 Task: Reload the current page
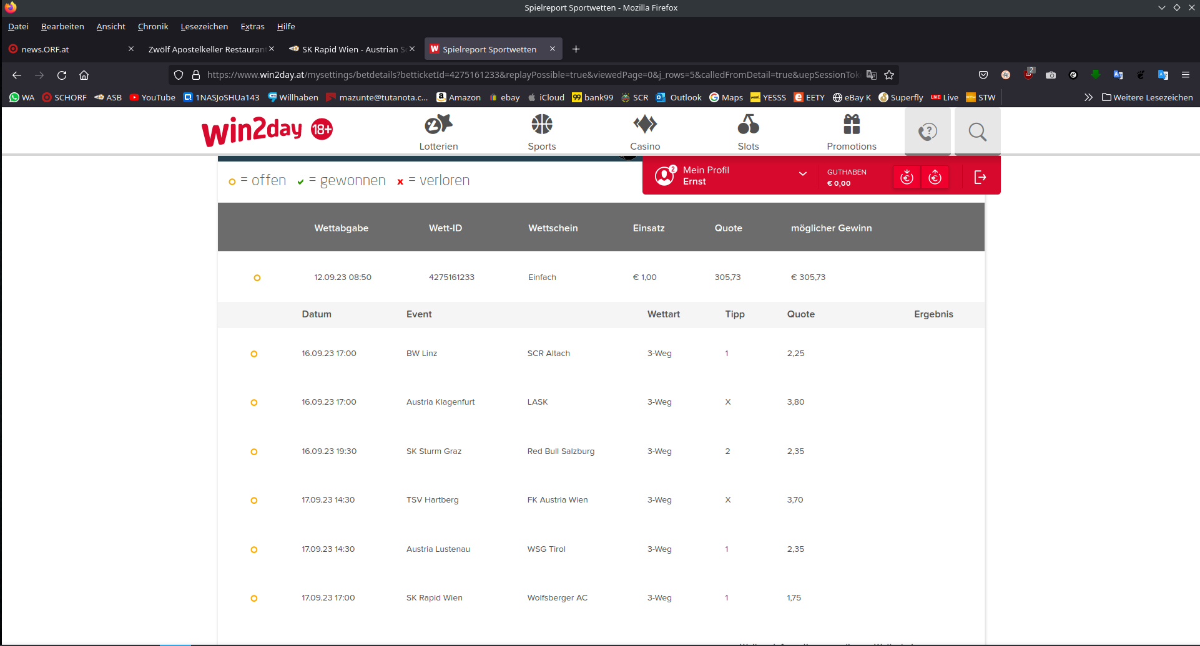point(62,75)
